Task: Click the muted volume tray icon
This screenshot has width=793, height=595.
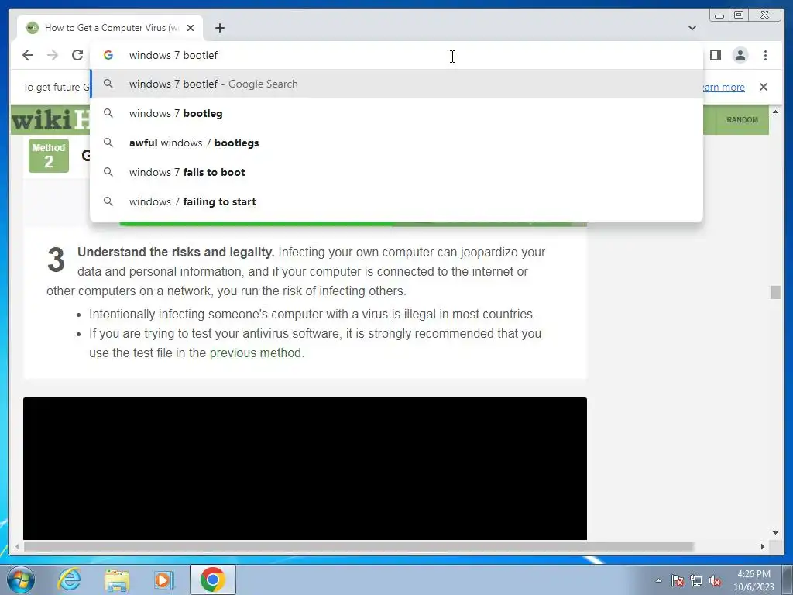Action: click(x=715, y=580)
